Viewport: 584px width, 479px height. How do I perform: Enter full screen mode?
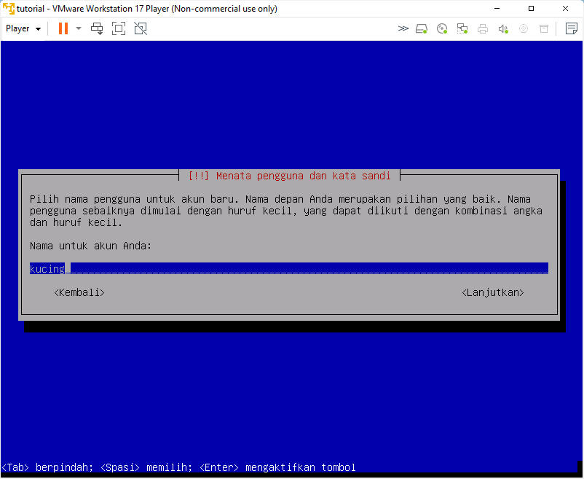(119, 28)
